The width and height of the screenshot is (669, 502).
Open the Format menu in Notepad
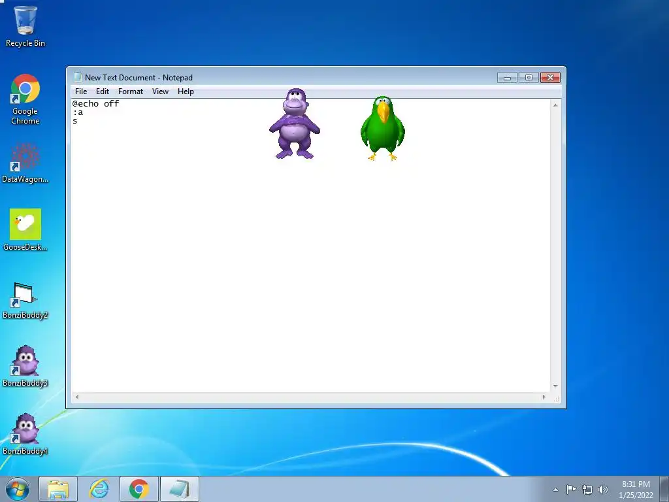click(x=131, y=92)
